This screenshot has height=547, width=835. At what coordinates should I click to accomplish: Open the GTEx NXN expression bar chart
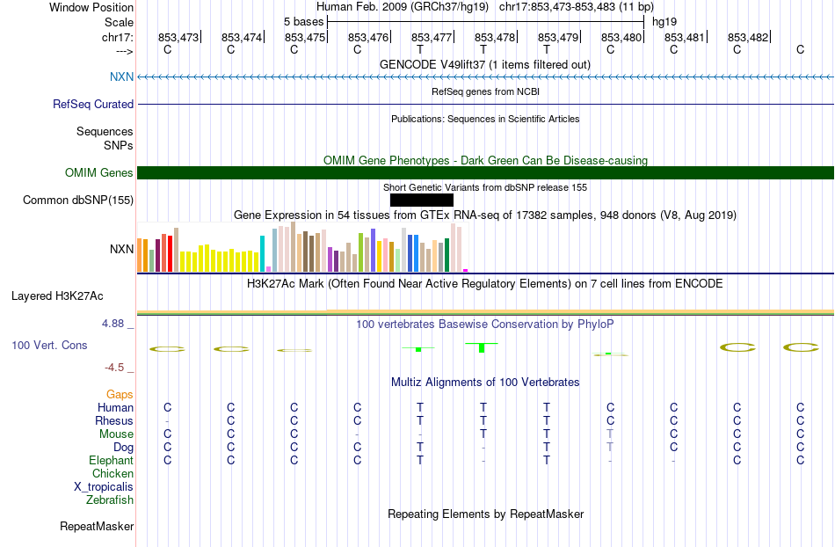tap(302, 246)
